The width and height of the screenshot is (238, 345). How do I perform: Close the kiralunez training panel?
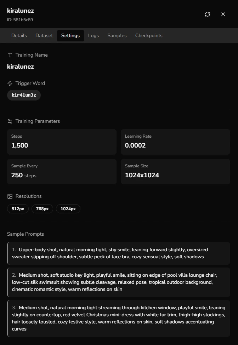[223, 14]
